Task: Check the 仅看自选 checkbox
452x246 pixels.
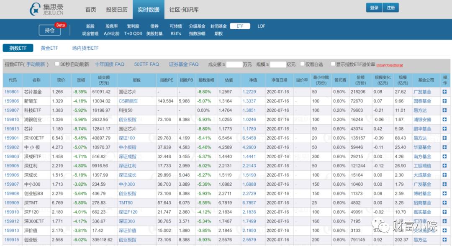Action: [x=303, y=64]
